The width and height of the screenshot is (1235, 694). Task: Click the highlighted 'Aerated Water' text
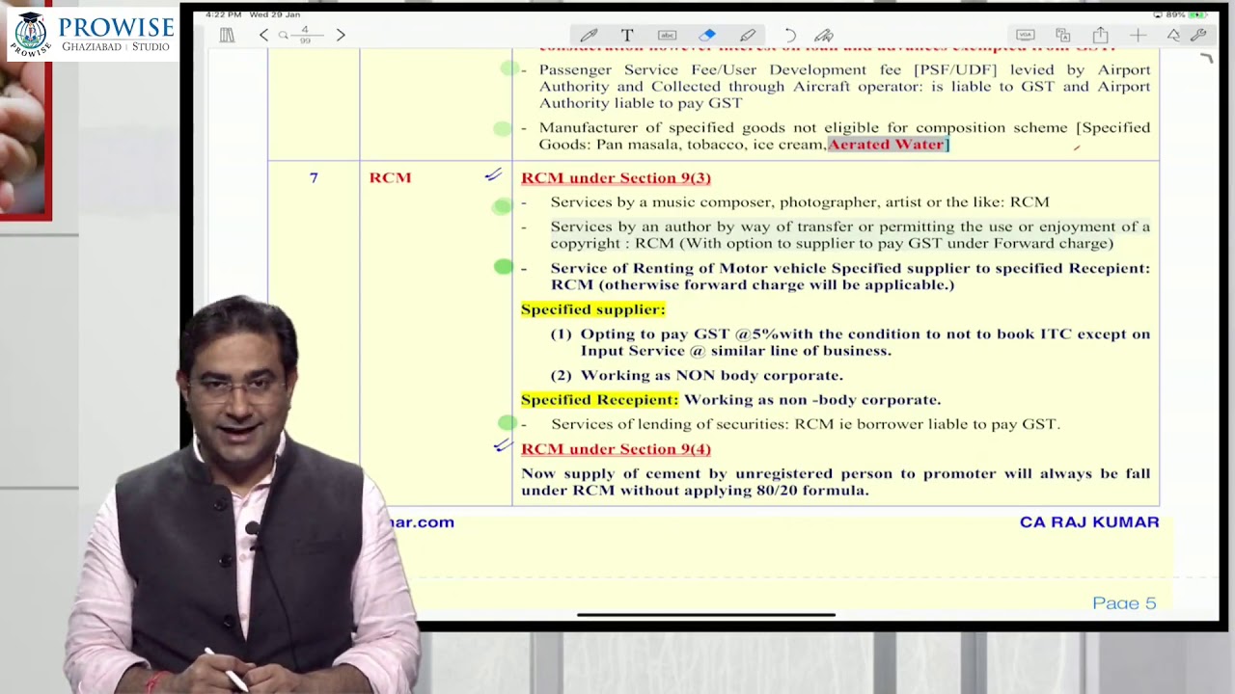(889, 145)
